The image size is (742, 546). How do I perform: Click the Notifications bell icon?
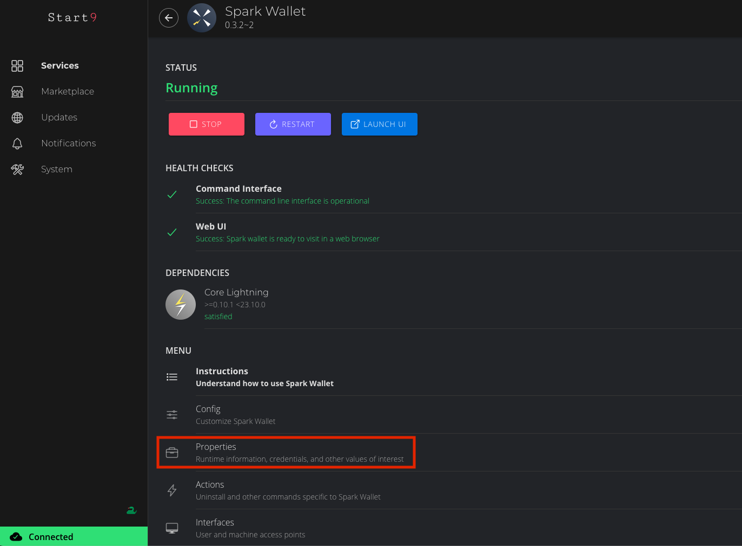17,144
